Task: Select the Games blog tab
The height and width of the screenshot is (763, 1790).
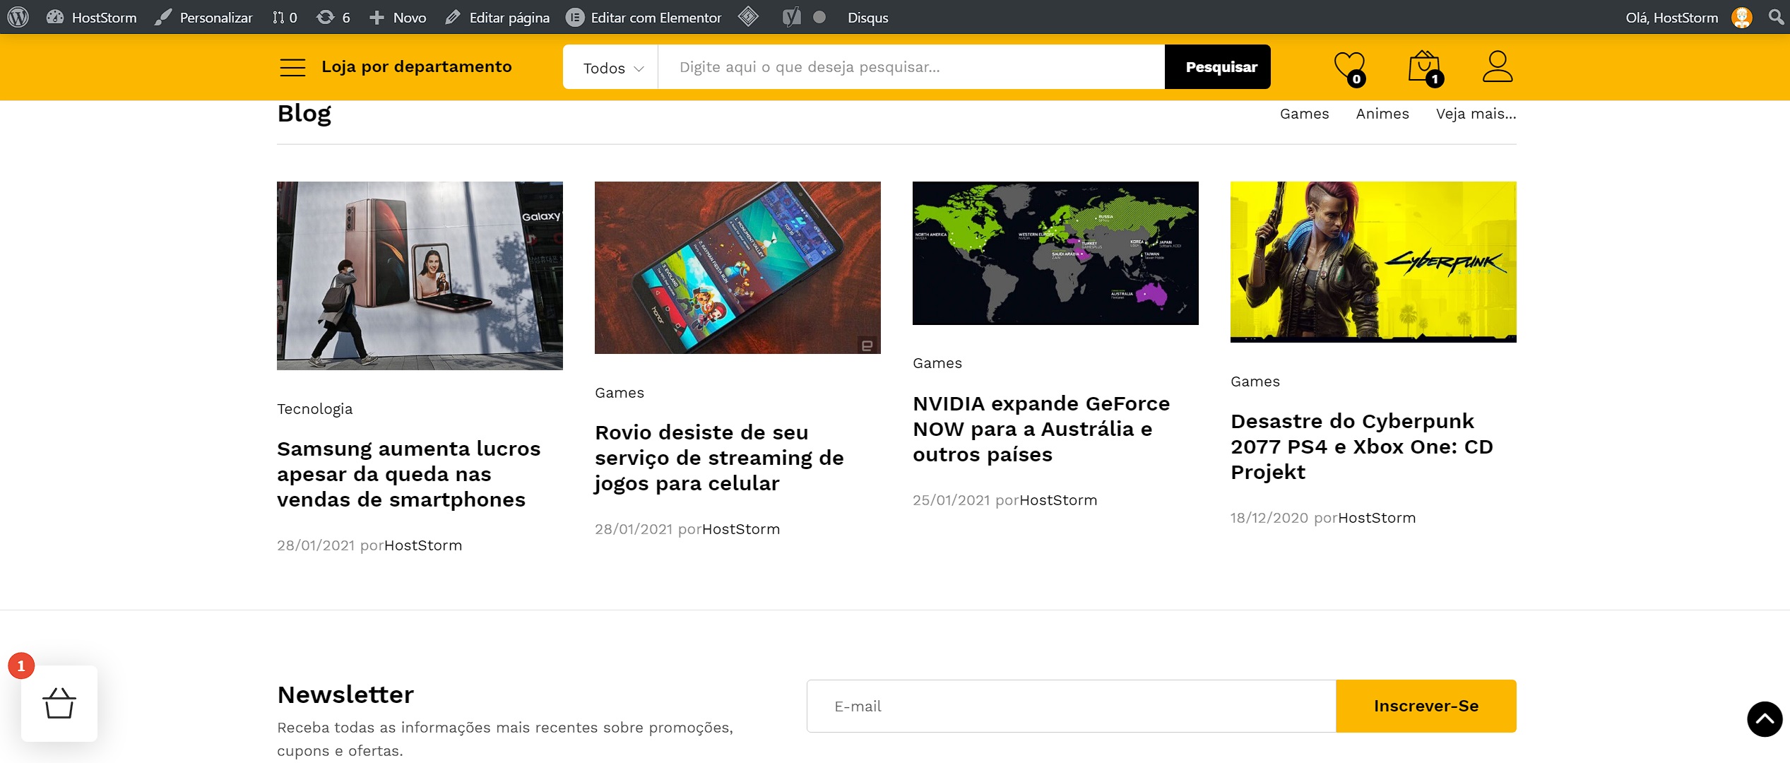Action: (1304, 114)
